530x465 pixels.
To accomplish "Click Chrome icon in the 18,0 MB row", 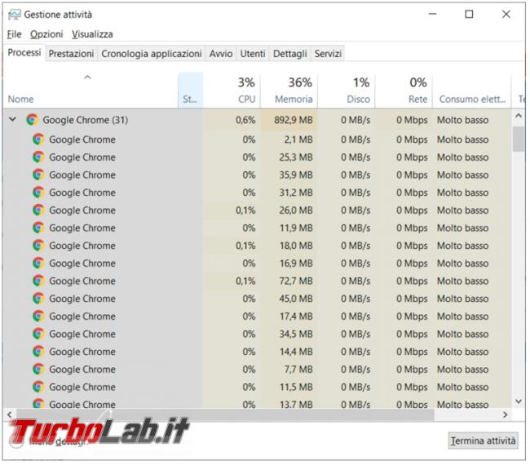I will [x=38, y=246].
